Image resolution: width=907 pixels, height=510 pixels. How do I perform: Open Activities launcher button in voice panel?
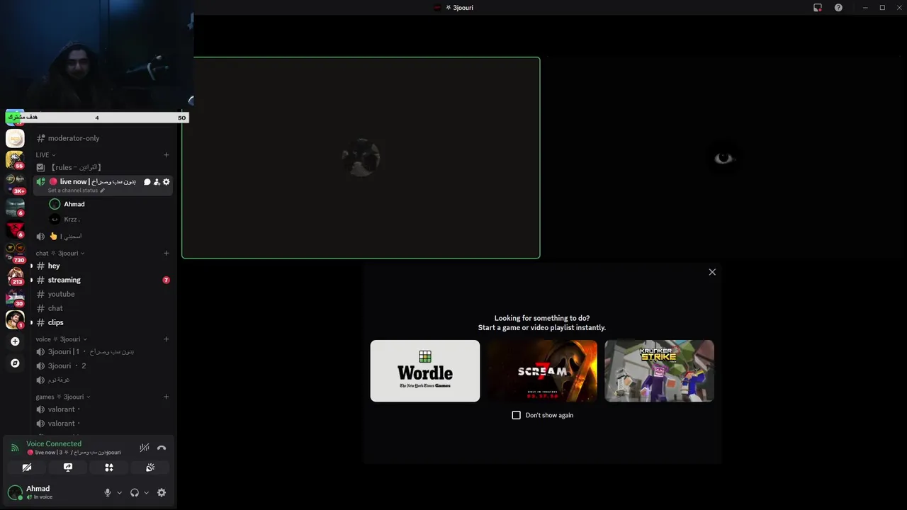(109, 467)
